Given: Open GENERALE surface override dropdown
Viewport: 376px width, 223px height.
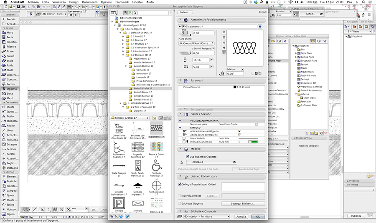Looking at the screenshot, I should (x=212, y=162).
